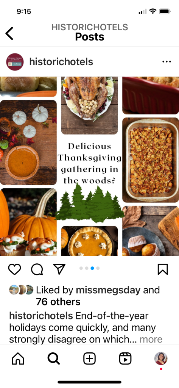Go back using the left arrow

coord(9,33)
